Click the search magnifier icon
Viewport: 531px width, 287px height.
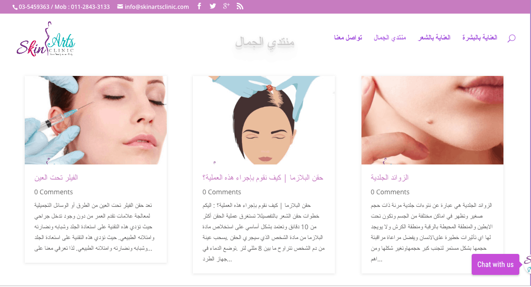(511, 38)
